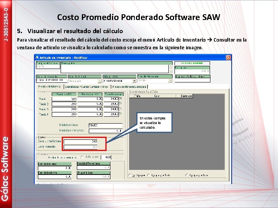
Task: Click Precio 1 margen ganancia field
Action: tap(111, 99)
